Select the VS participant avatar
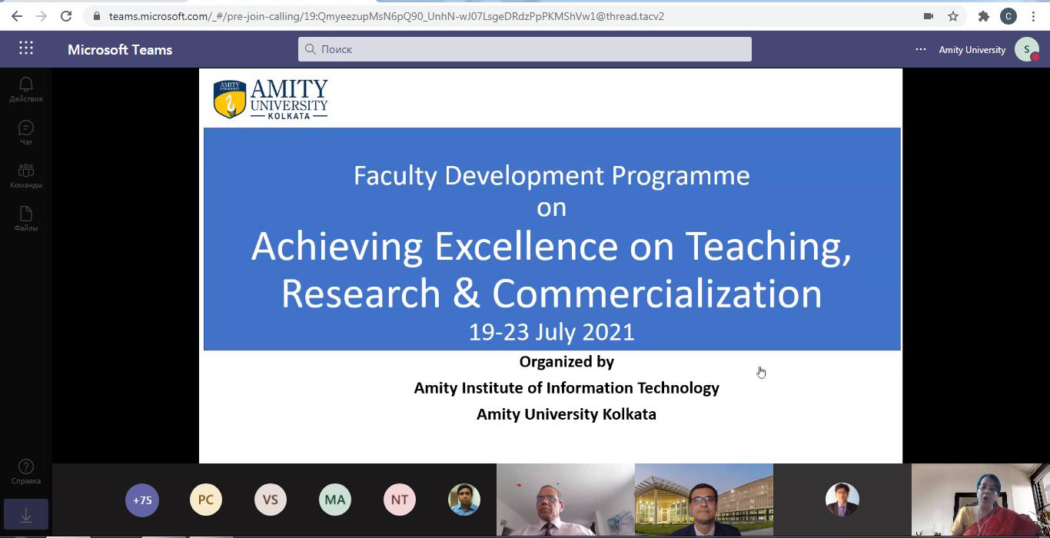 pyautogui.click(x=271, y=500)
